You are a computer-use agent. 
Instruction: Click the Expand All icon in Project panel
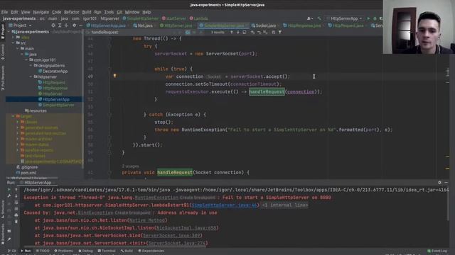coord(60,25)
